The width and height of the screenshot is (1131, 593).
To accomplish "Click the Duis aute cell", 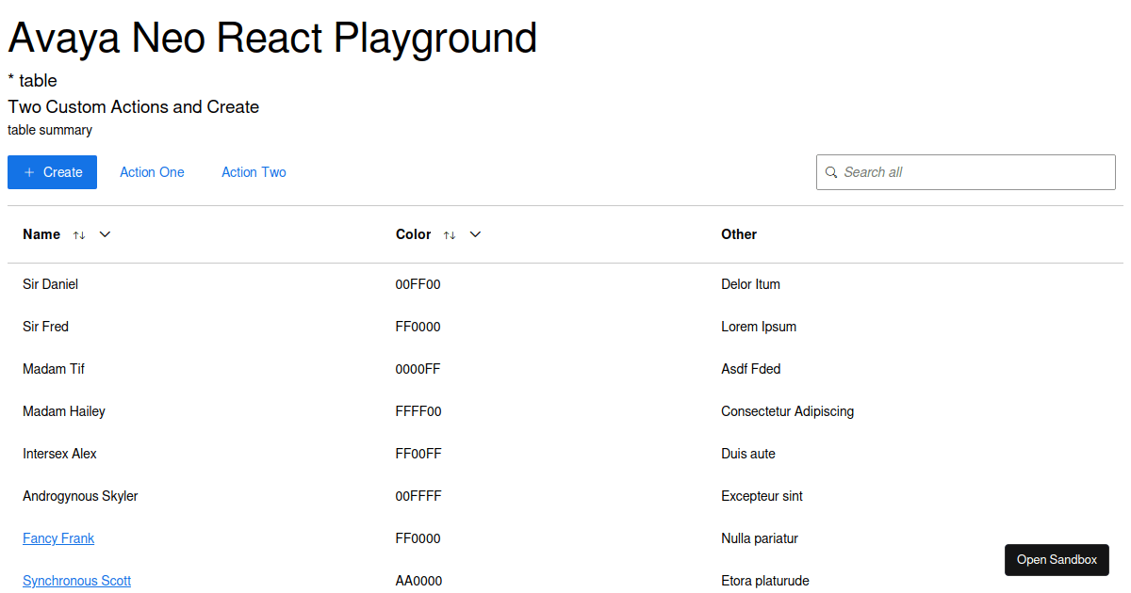I will [x=748, y=454].
